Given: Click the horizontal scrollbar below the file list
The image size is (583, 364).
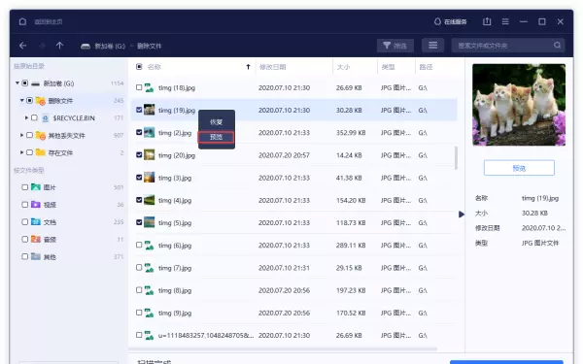Looking at the screenshot, I should (x=283, y=349).
